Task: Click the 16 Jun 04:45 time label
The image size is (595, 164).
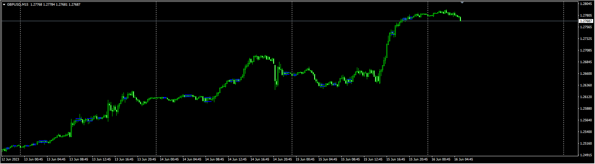Action: coord(464,159)
